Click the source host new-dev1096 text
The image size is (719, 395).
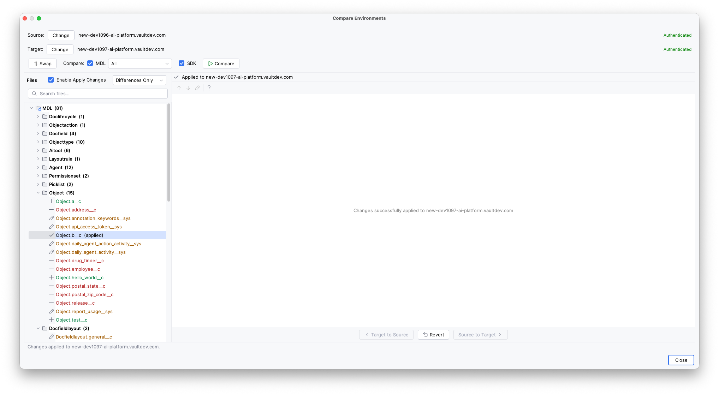(x=122, y=35)
